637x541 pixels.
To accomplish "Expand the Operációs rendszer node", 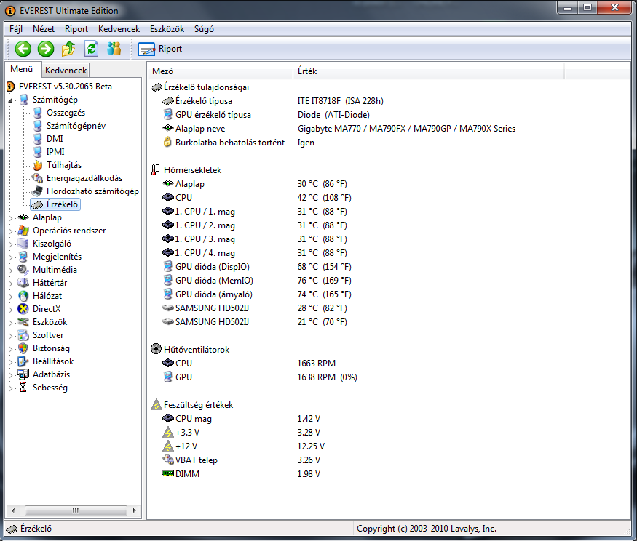I will click(11, 231).
